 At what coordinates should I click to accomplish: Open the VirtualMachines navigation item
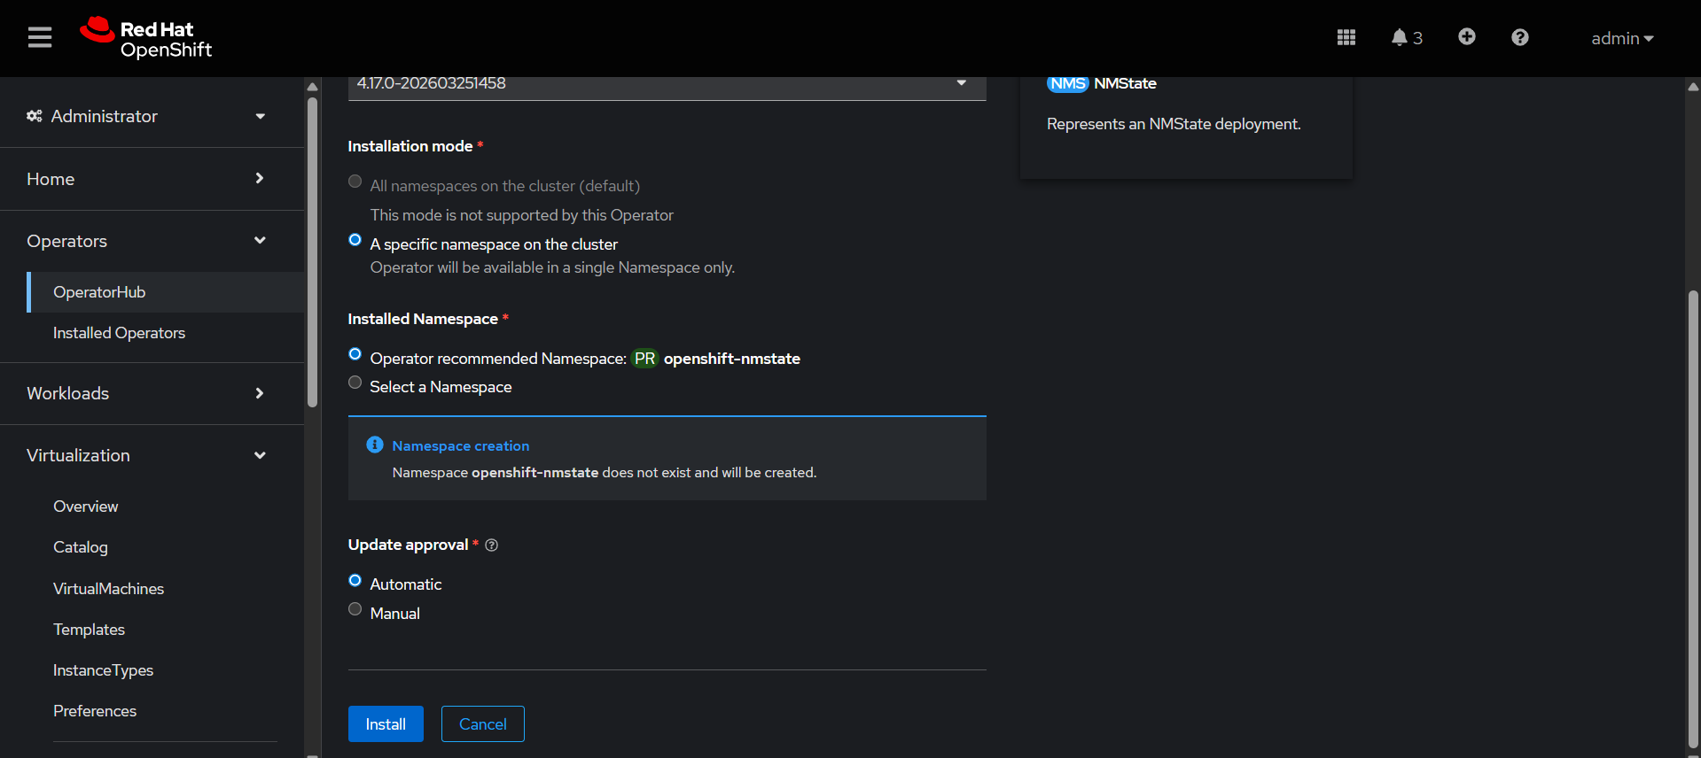[108, 589]
